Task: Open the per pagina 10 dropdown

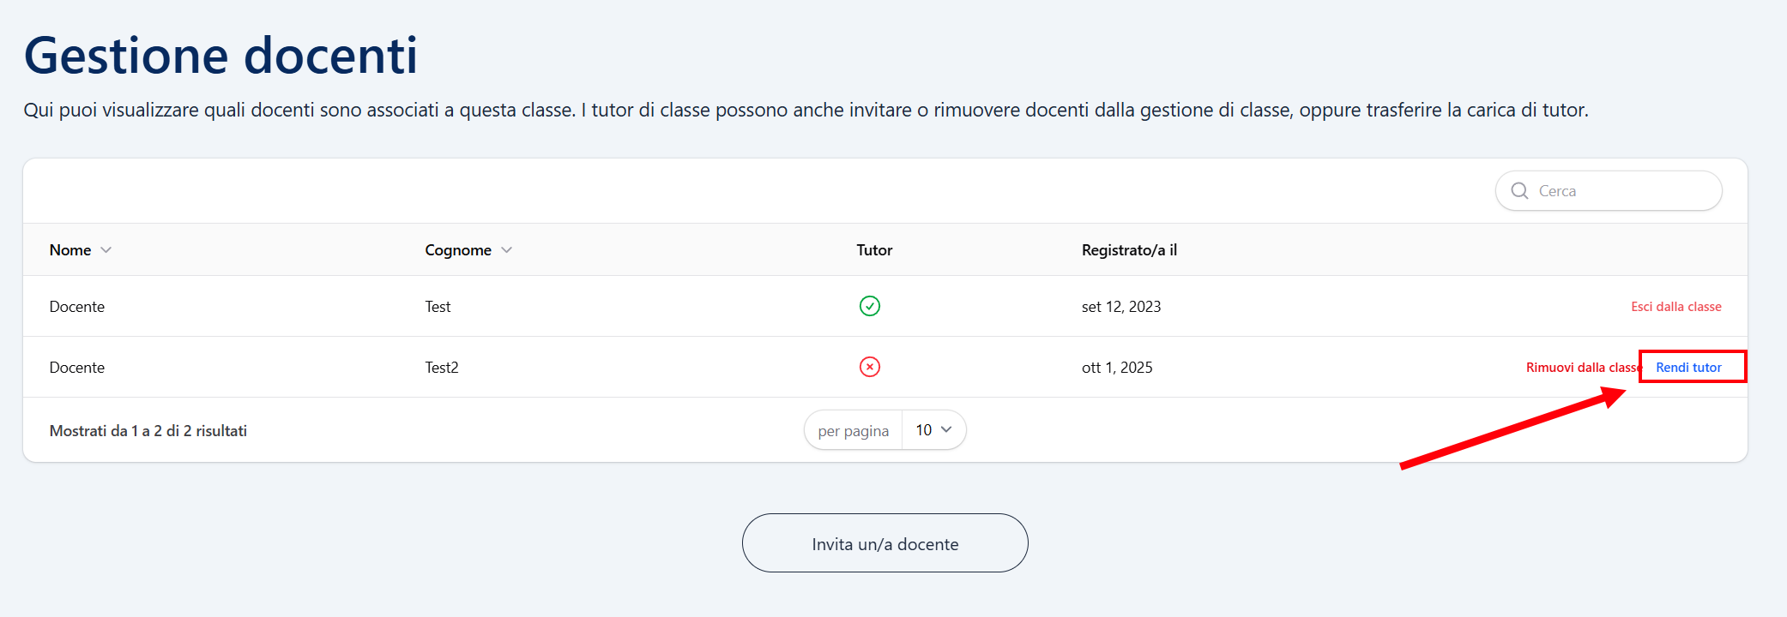Action: (x=933, y=430)
